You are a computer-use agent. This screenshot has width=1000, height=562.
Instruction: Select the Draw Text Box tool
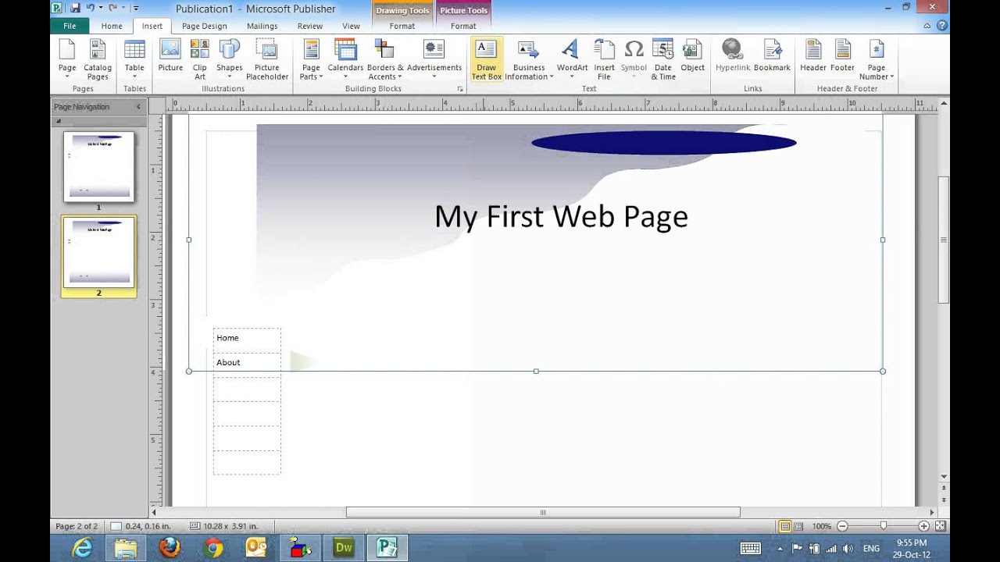tap(486, 59)
